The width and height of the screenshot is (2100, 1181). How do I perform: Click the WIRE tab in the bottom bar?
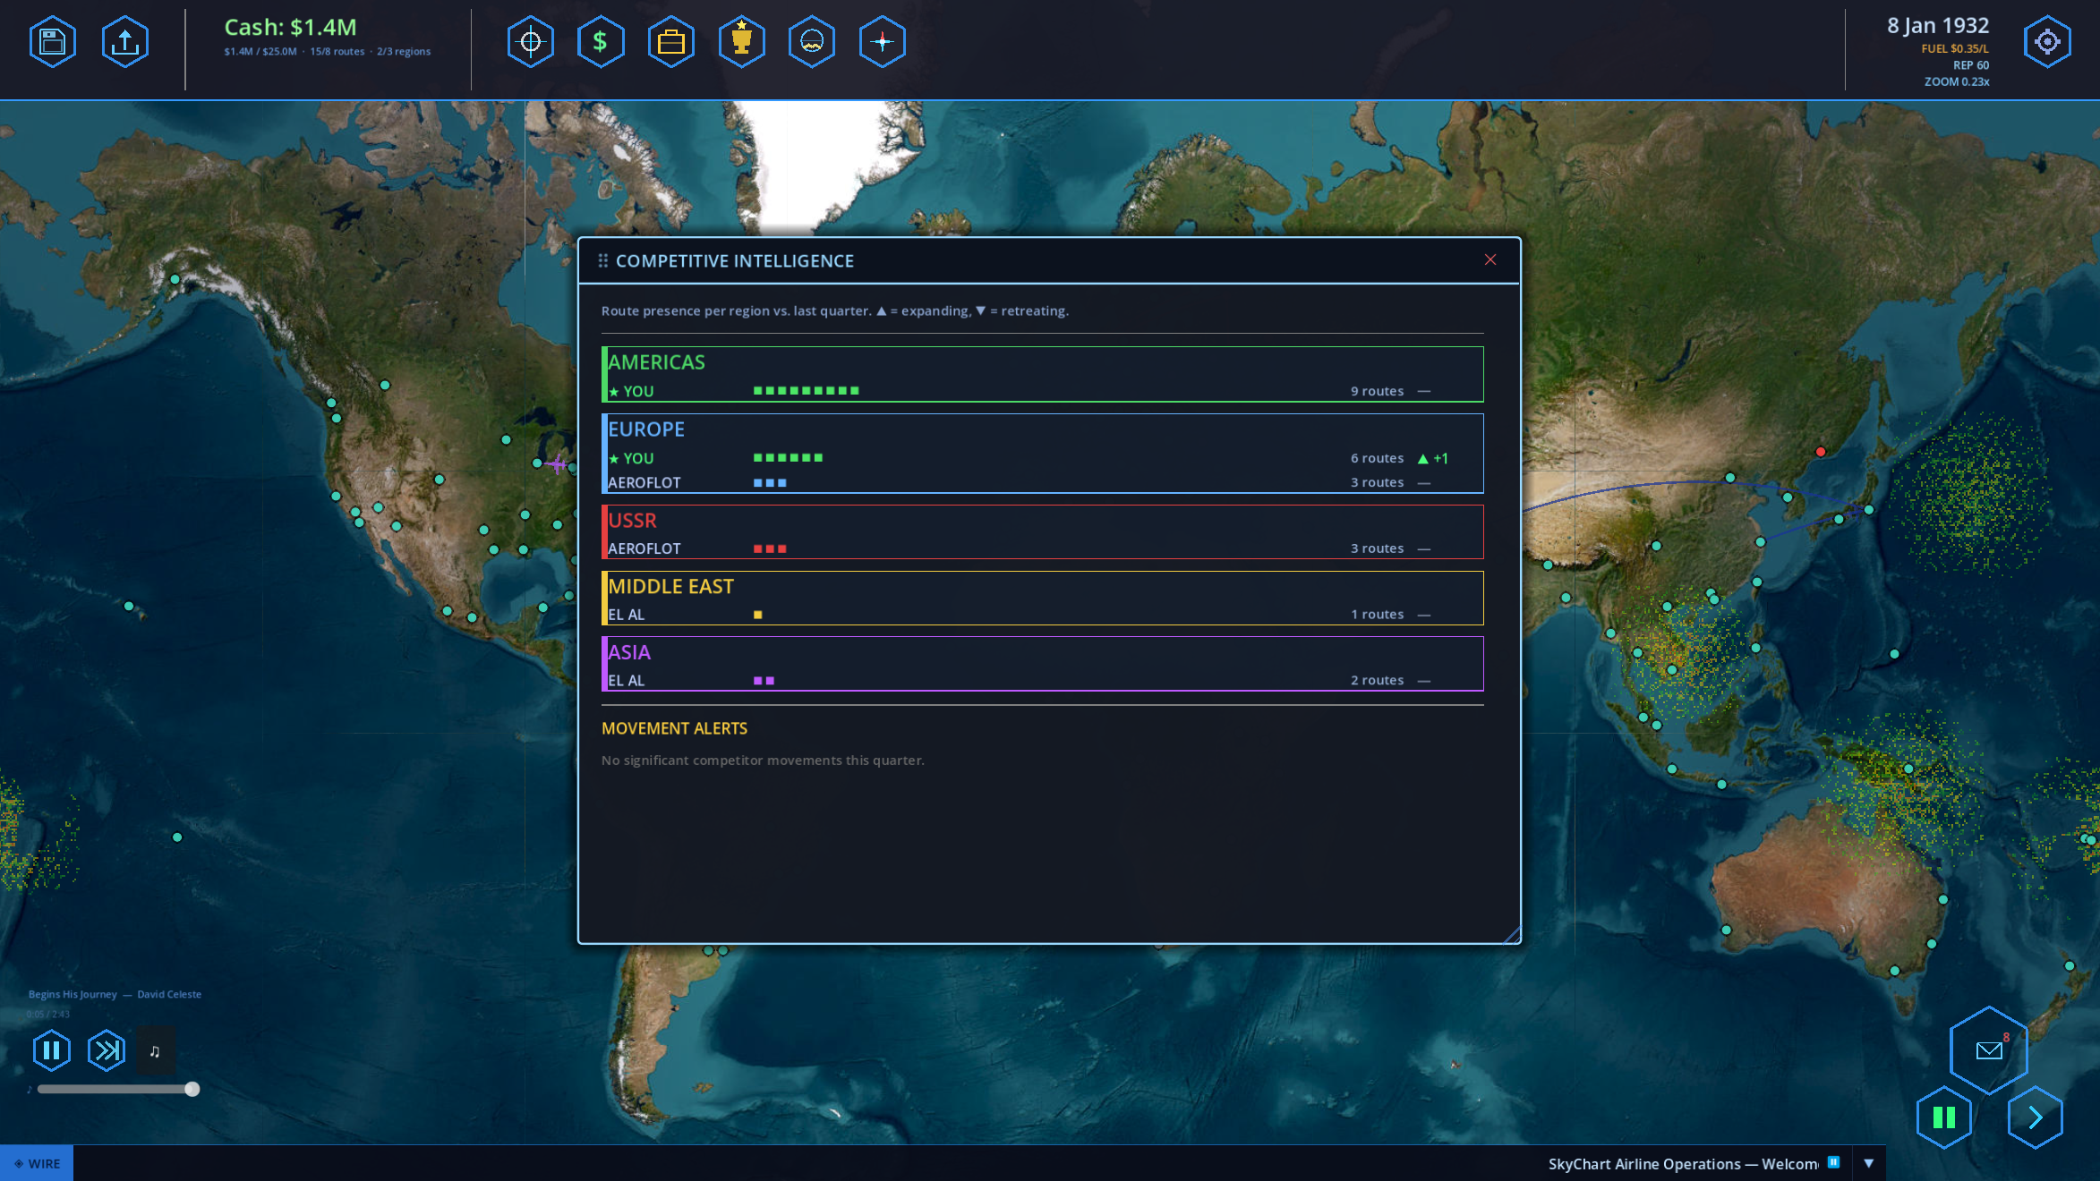pos(37,1163)
